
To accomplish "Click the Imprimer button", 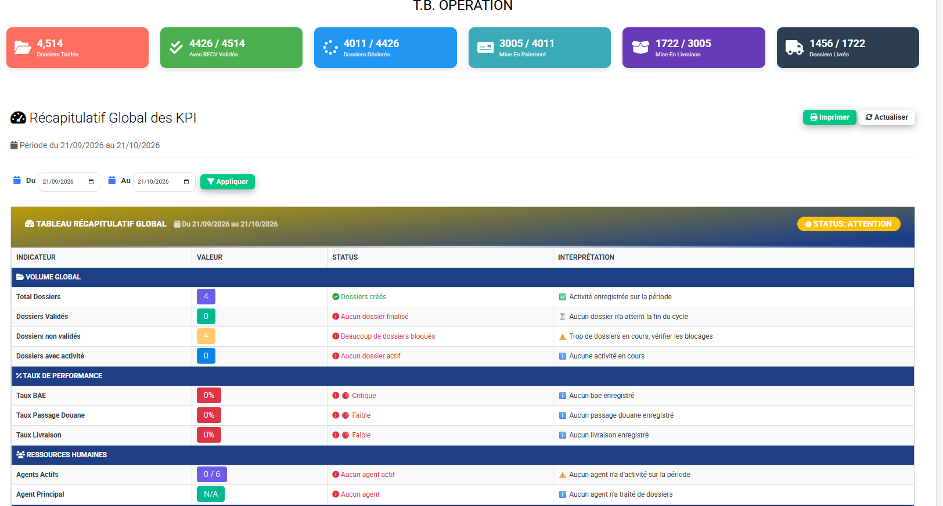I will [829, 117].
